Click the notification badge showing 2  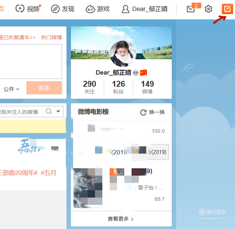click(196, 6)
